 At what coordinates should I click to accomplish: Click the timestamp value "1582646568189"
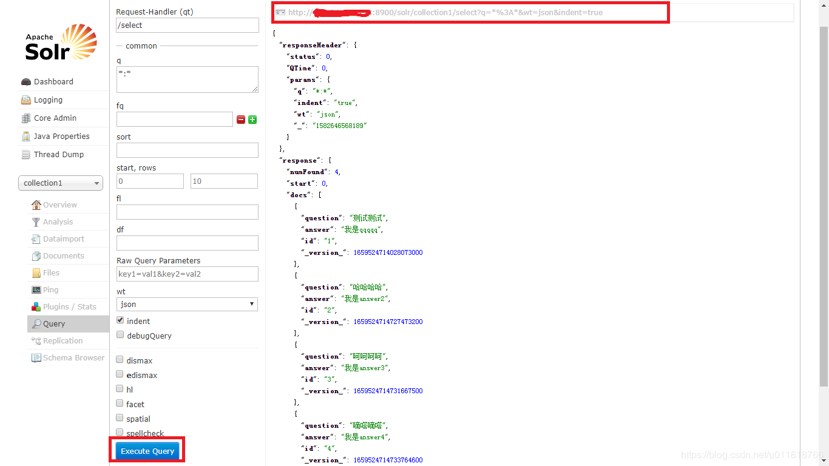pos(340,126)
